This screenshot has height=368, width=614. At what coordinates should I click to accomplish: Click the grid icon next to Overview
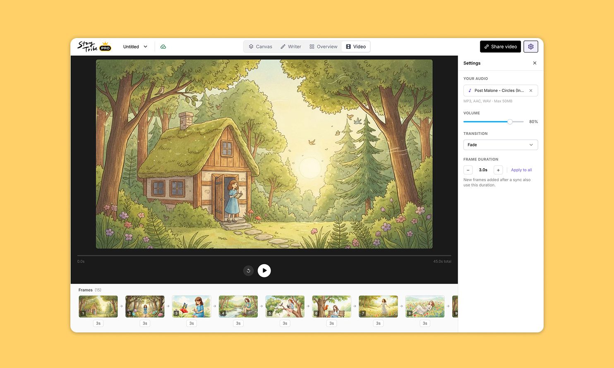click(312, 46)
